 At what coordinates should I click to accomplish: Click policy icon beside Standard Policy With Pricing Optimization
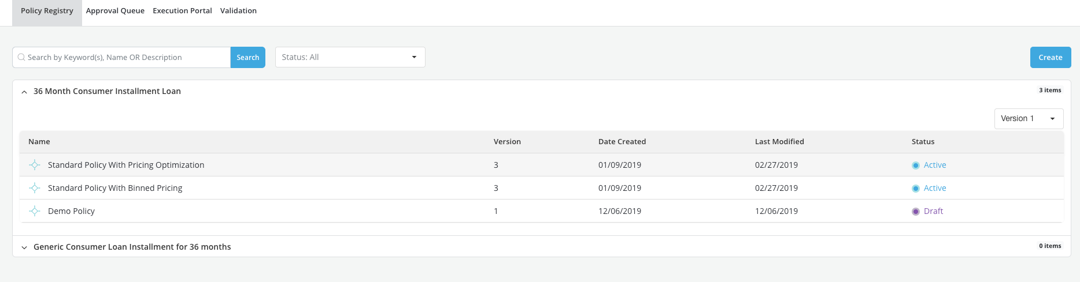click(x=35, y=165)
